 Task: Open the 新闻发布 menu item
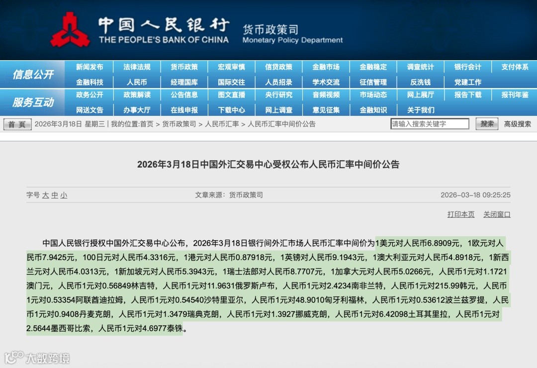coord(89,67)
